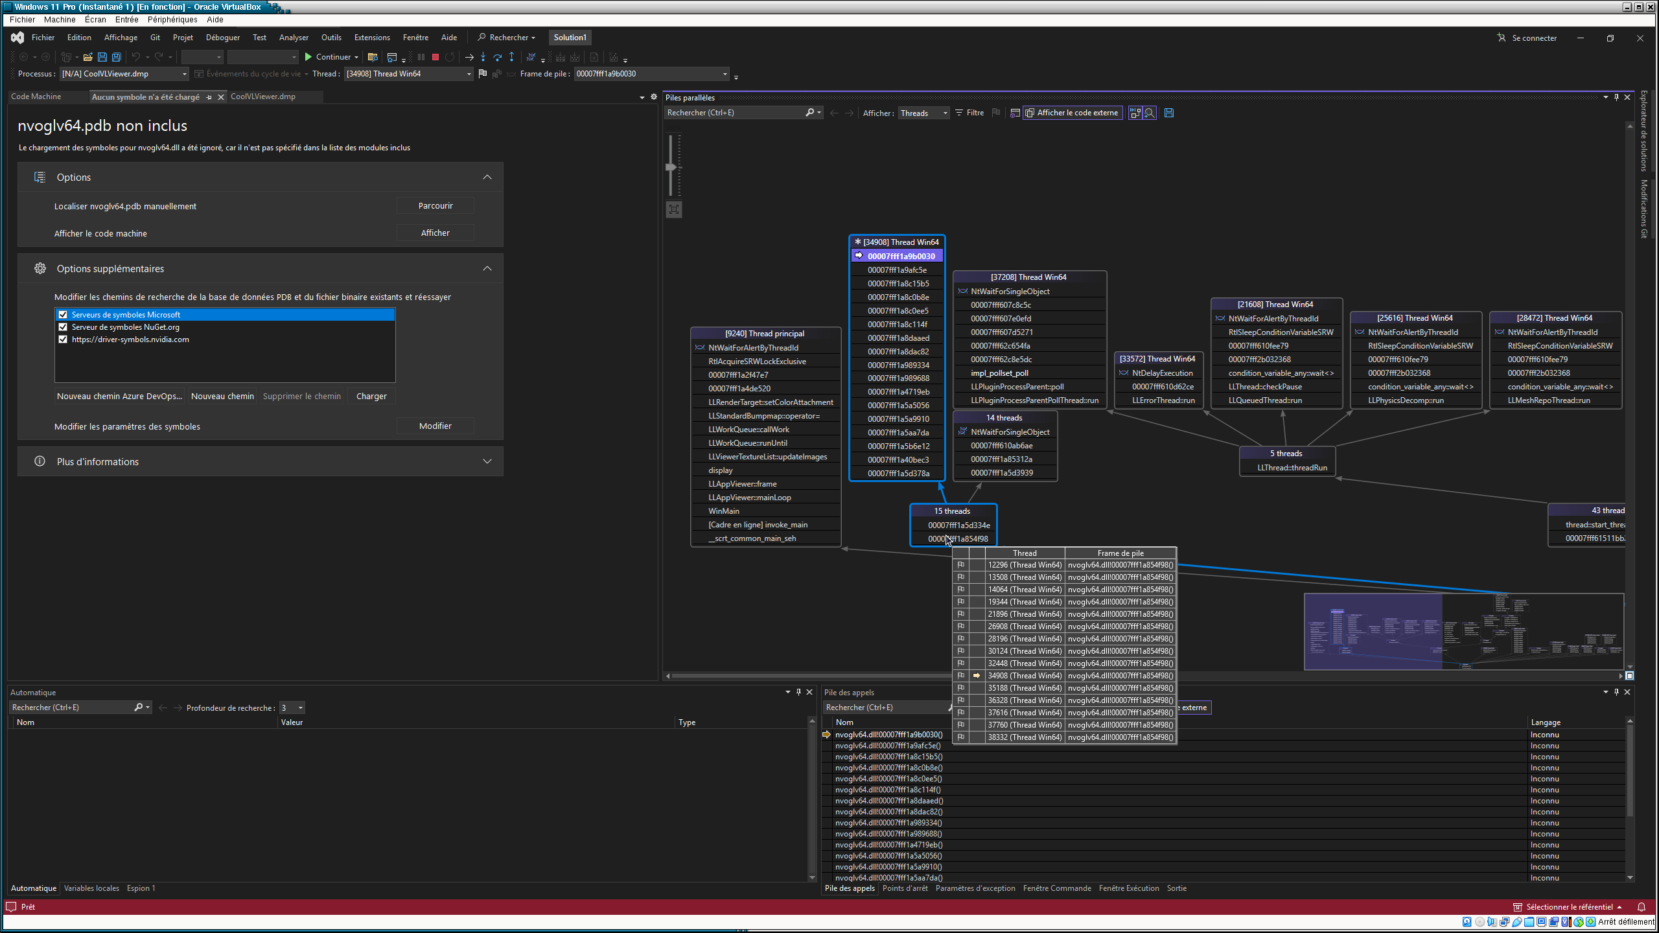The width and height of the screenshot is (1659, 933).
Task: Switch to the CoolVLViewer.dmp tab
Action: point(263,97)
